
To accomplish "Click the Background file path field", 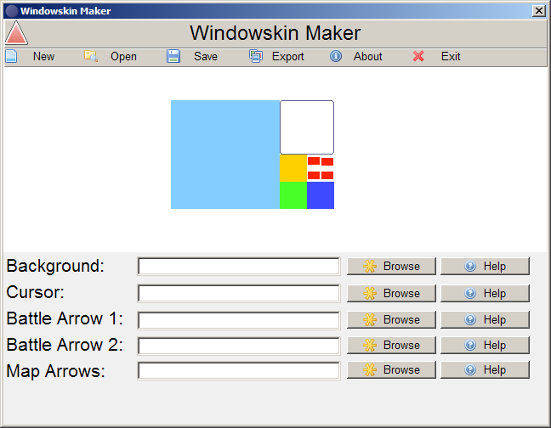I will click(x=239, y=267).
